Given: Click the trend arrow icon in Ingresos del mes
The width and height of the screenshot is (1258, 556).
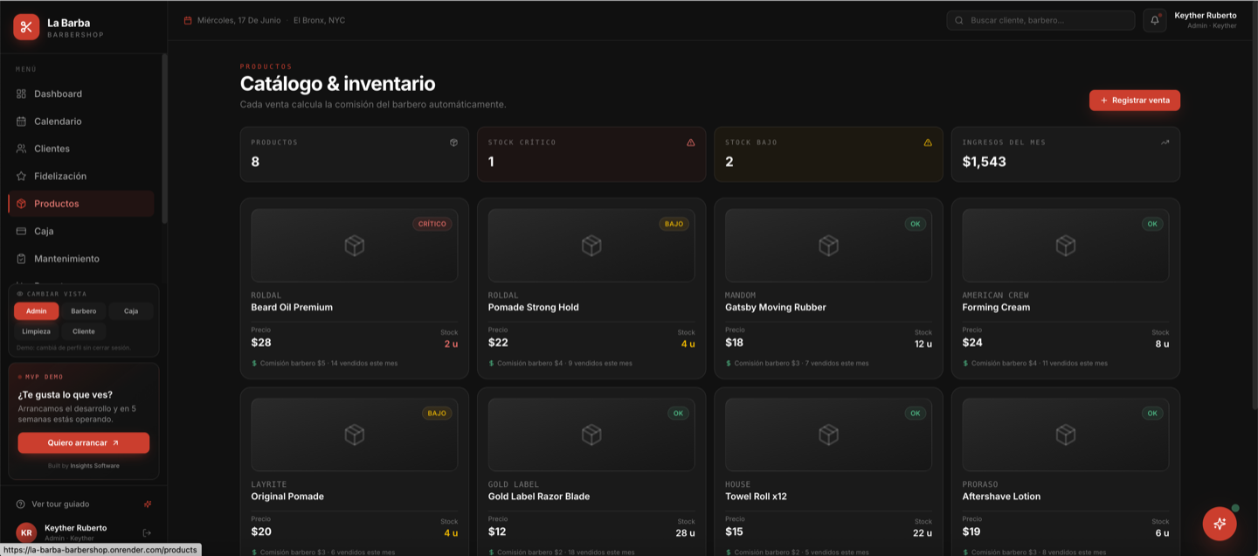Looking at the screenshot, I should pyautogui.click(x=1165, y=142).
